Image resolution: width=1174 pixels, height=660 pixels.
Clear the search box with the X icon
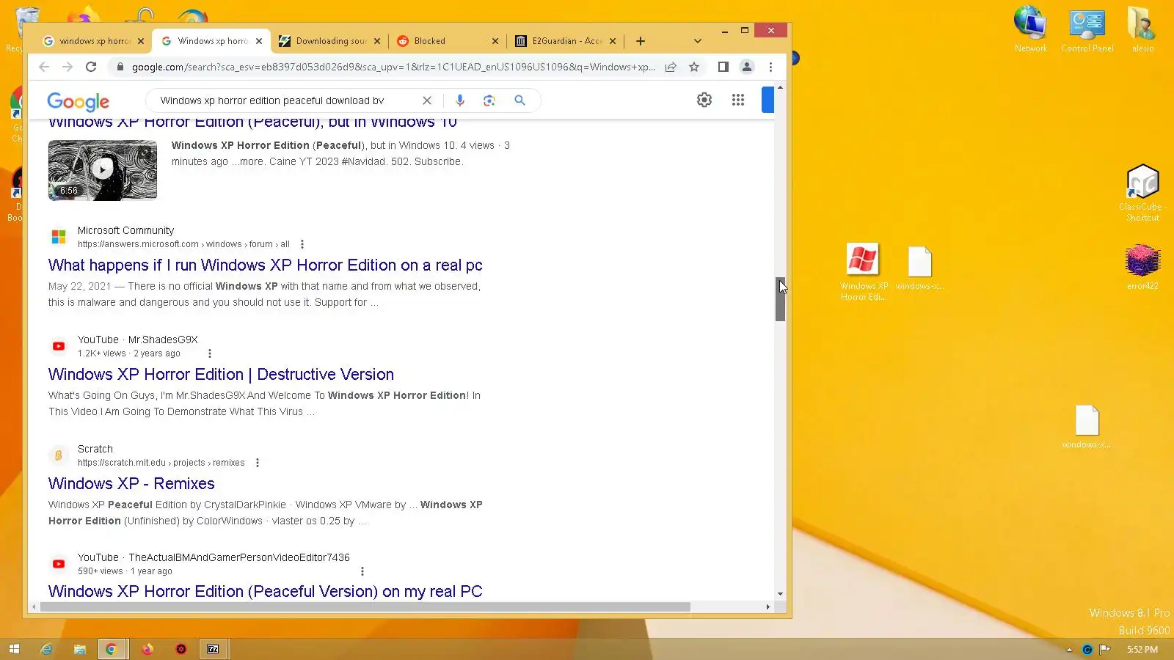tap(427, 100)
